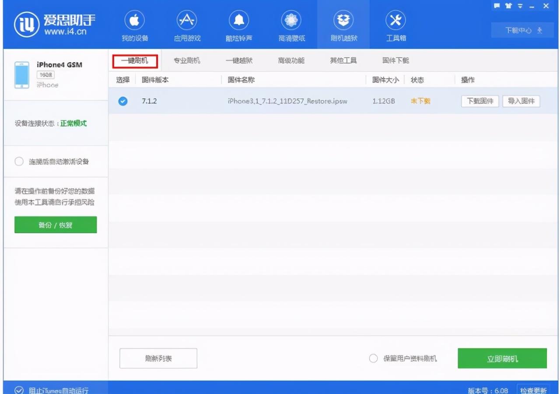Open the feedback icon in the title bar
Screen dimensions: 560x394
tap(498, 5)
